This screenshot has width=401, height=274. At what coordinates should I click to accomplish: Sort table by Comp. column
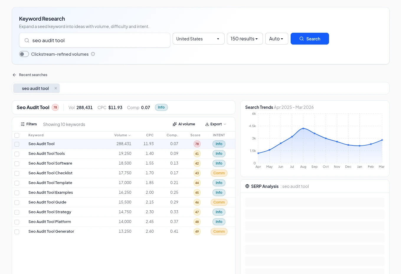172,135
